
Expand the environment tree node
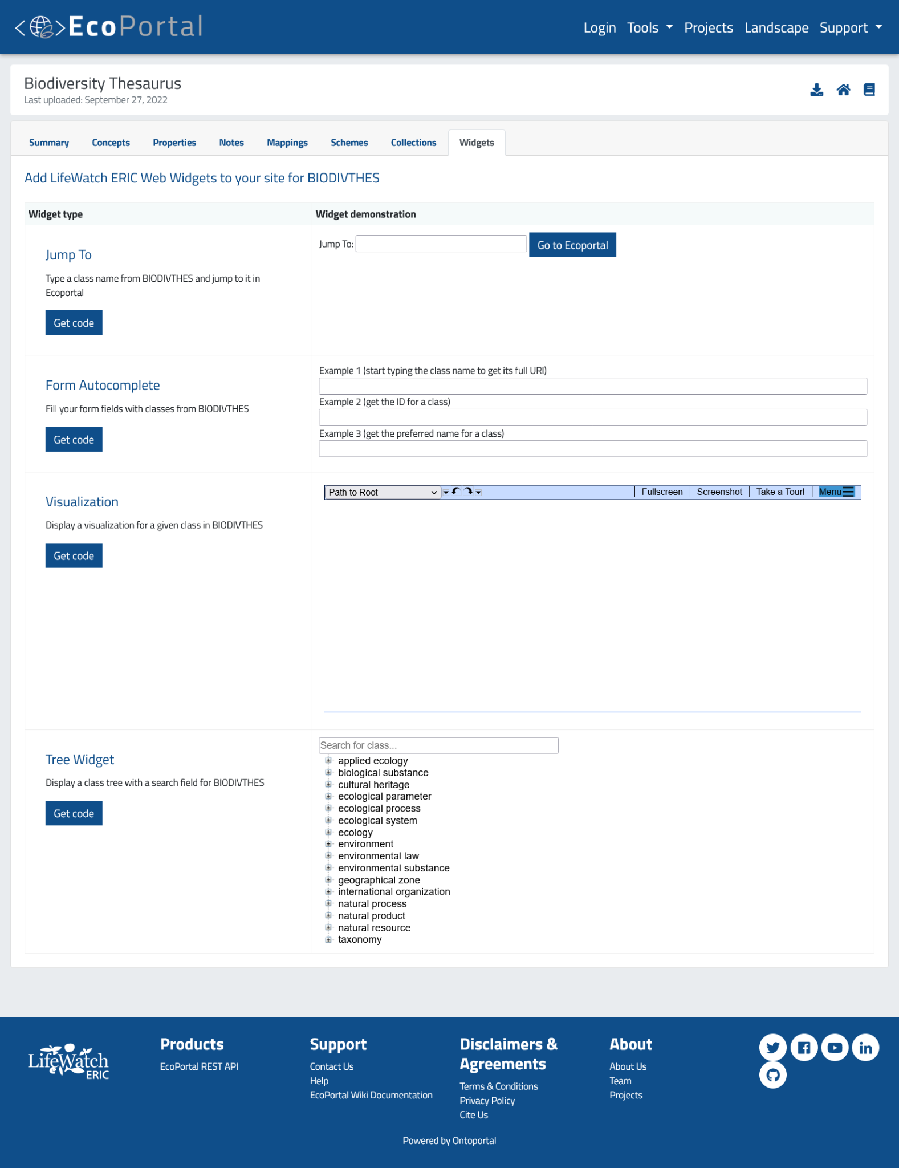(x=328, y=844)
